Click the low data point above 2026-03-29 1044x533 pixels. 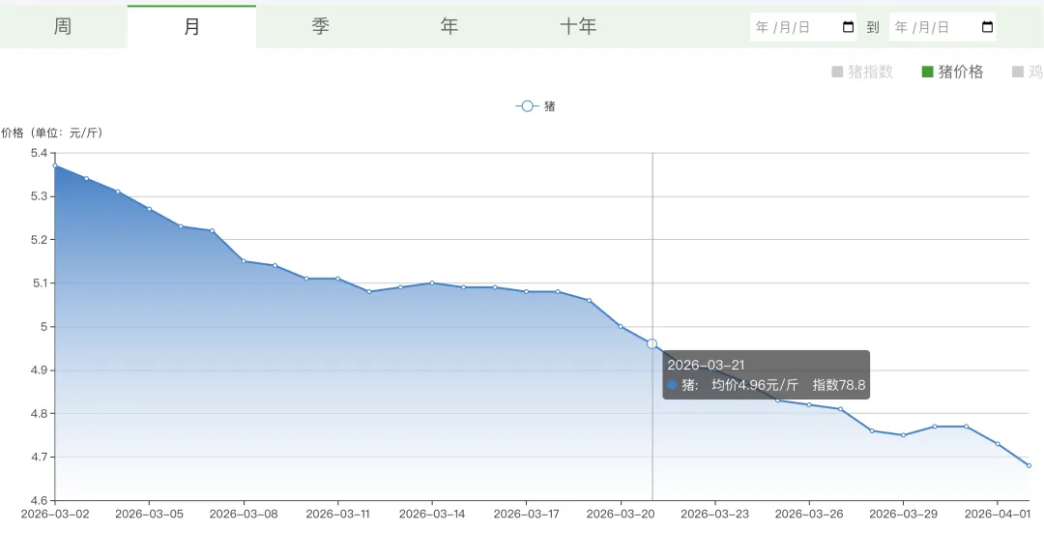click(903, 435)
